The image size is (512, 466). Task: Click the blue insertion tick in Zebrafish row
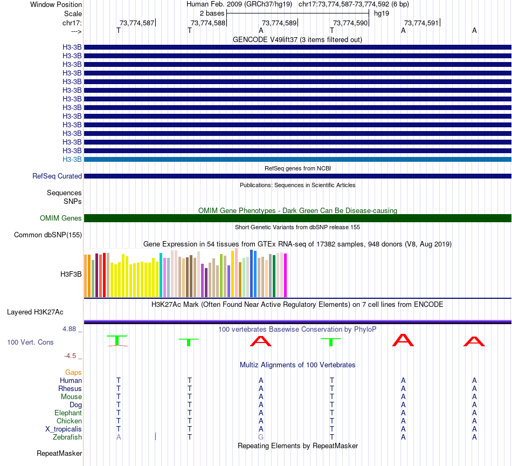155,436
